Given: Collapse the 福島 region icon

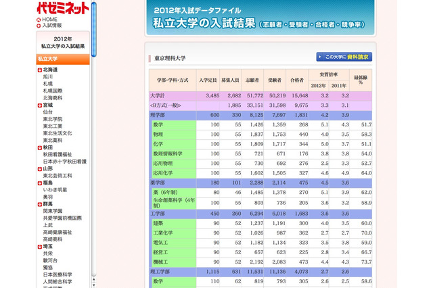Looking at the screenshot, I should pyautogui.click(x=40, y=183).
